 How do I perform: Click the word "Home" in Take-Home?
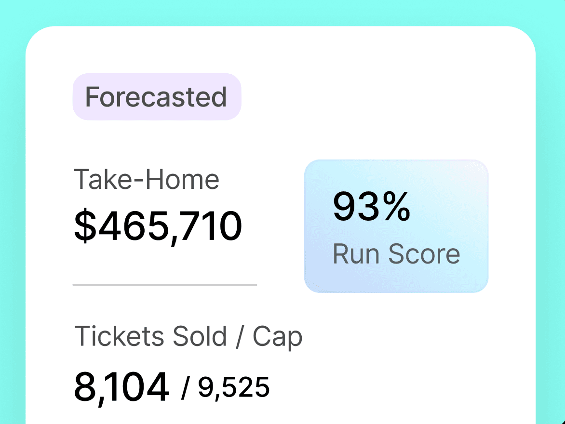point(190,180)
